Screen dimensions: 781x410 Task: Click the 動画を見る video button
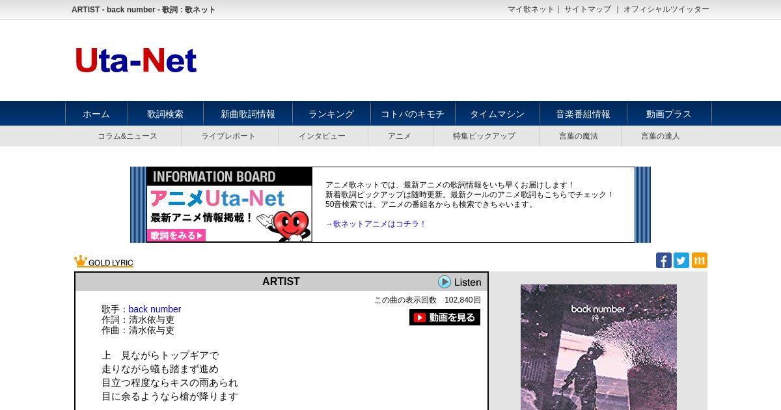pos(445,318)
